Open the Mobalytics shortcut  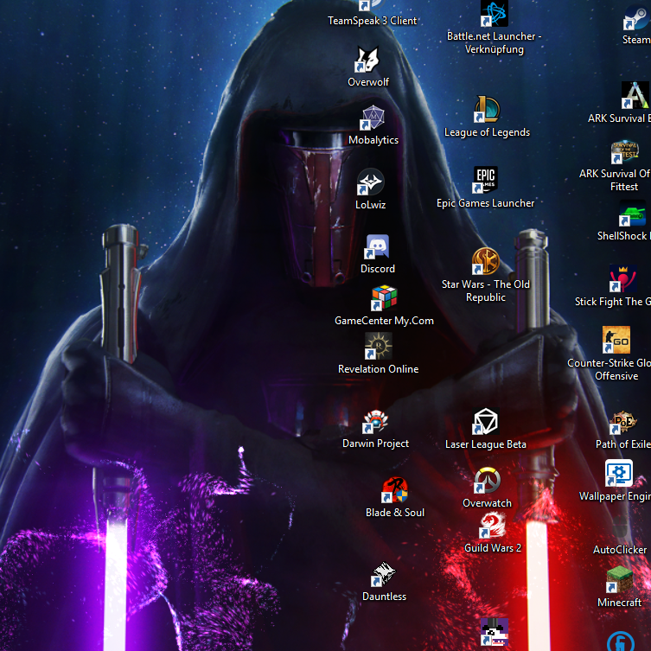point(373,118)
